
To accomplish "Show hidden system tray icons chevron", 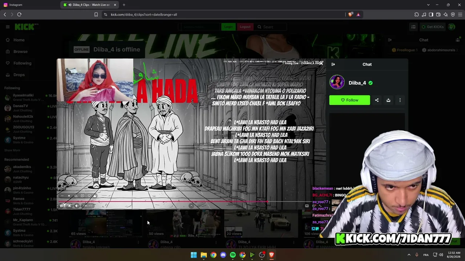I will (409, 255).
